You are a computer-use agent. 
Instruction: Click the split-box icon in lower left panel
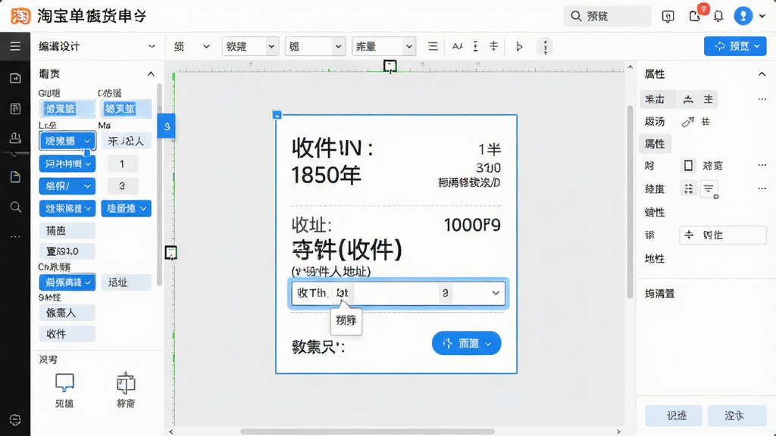click(126, 382)
